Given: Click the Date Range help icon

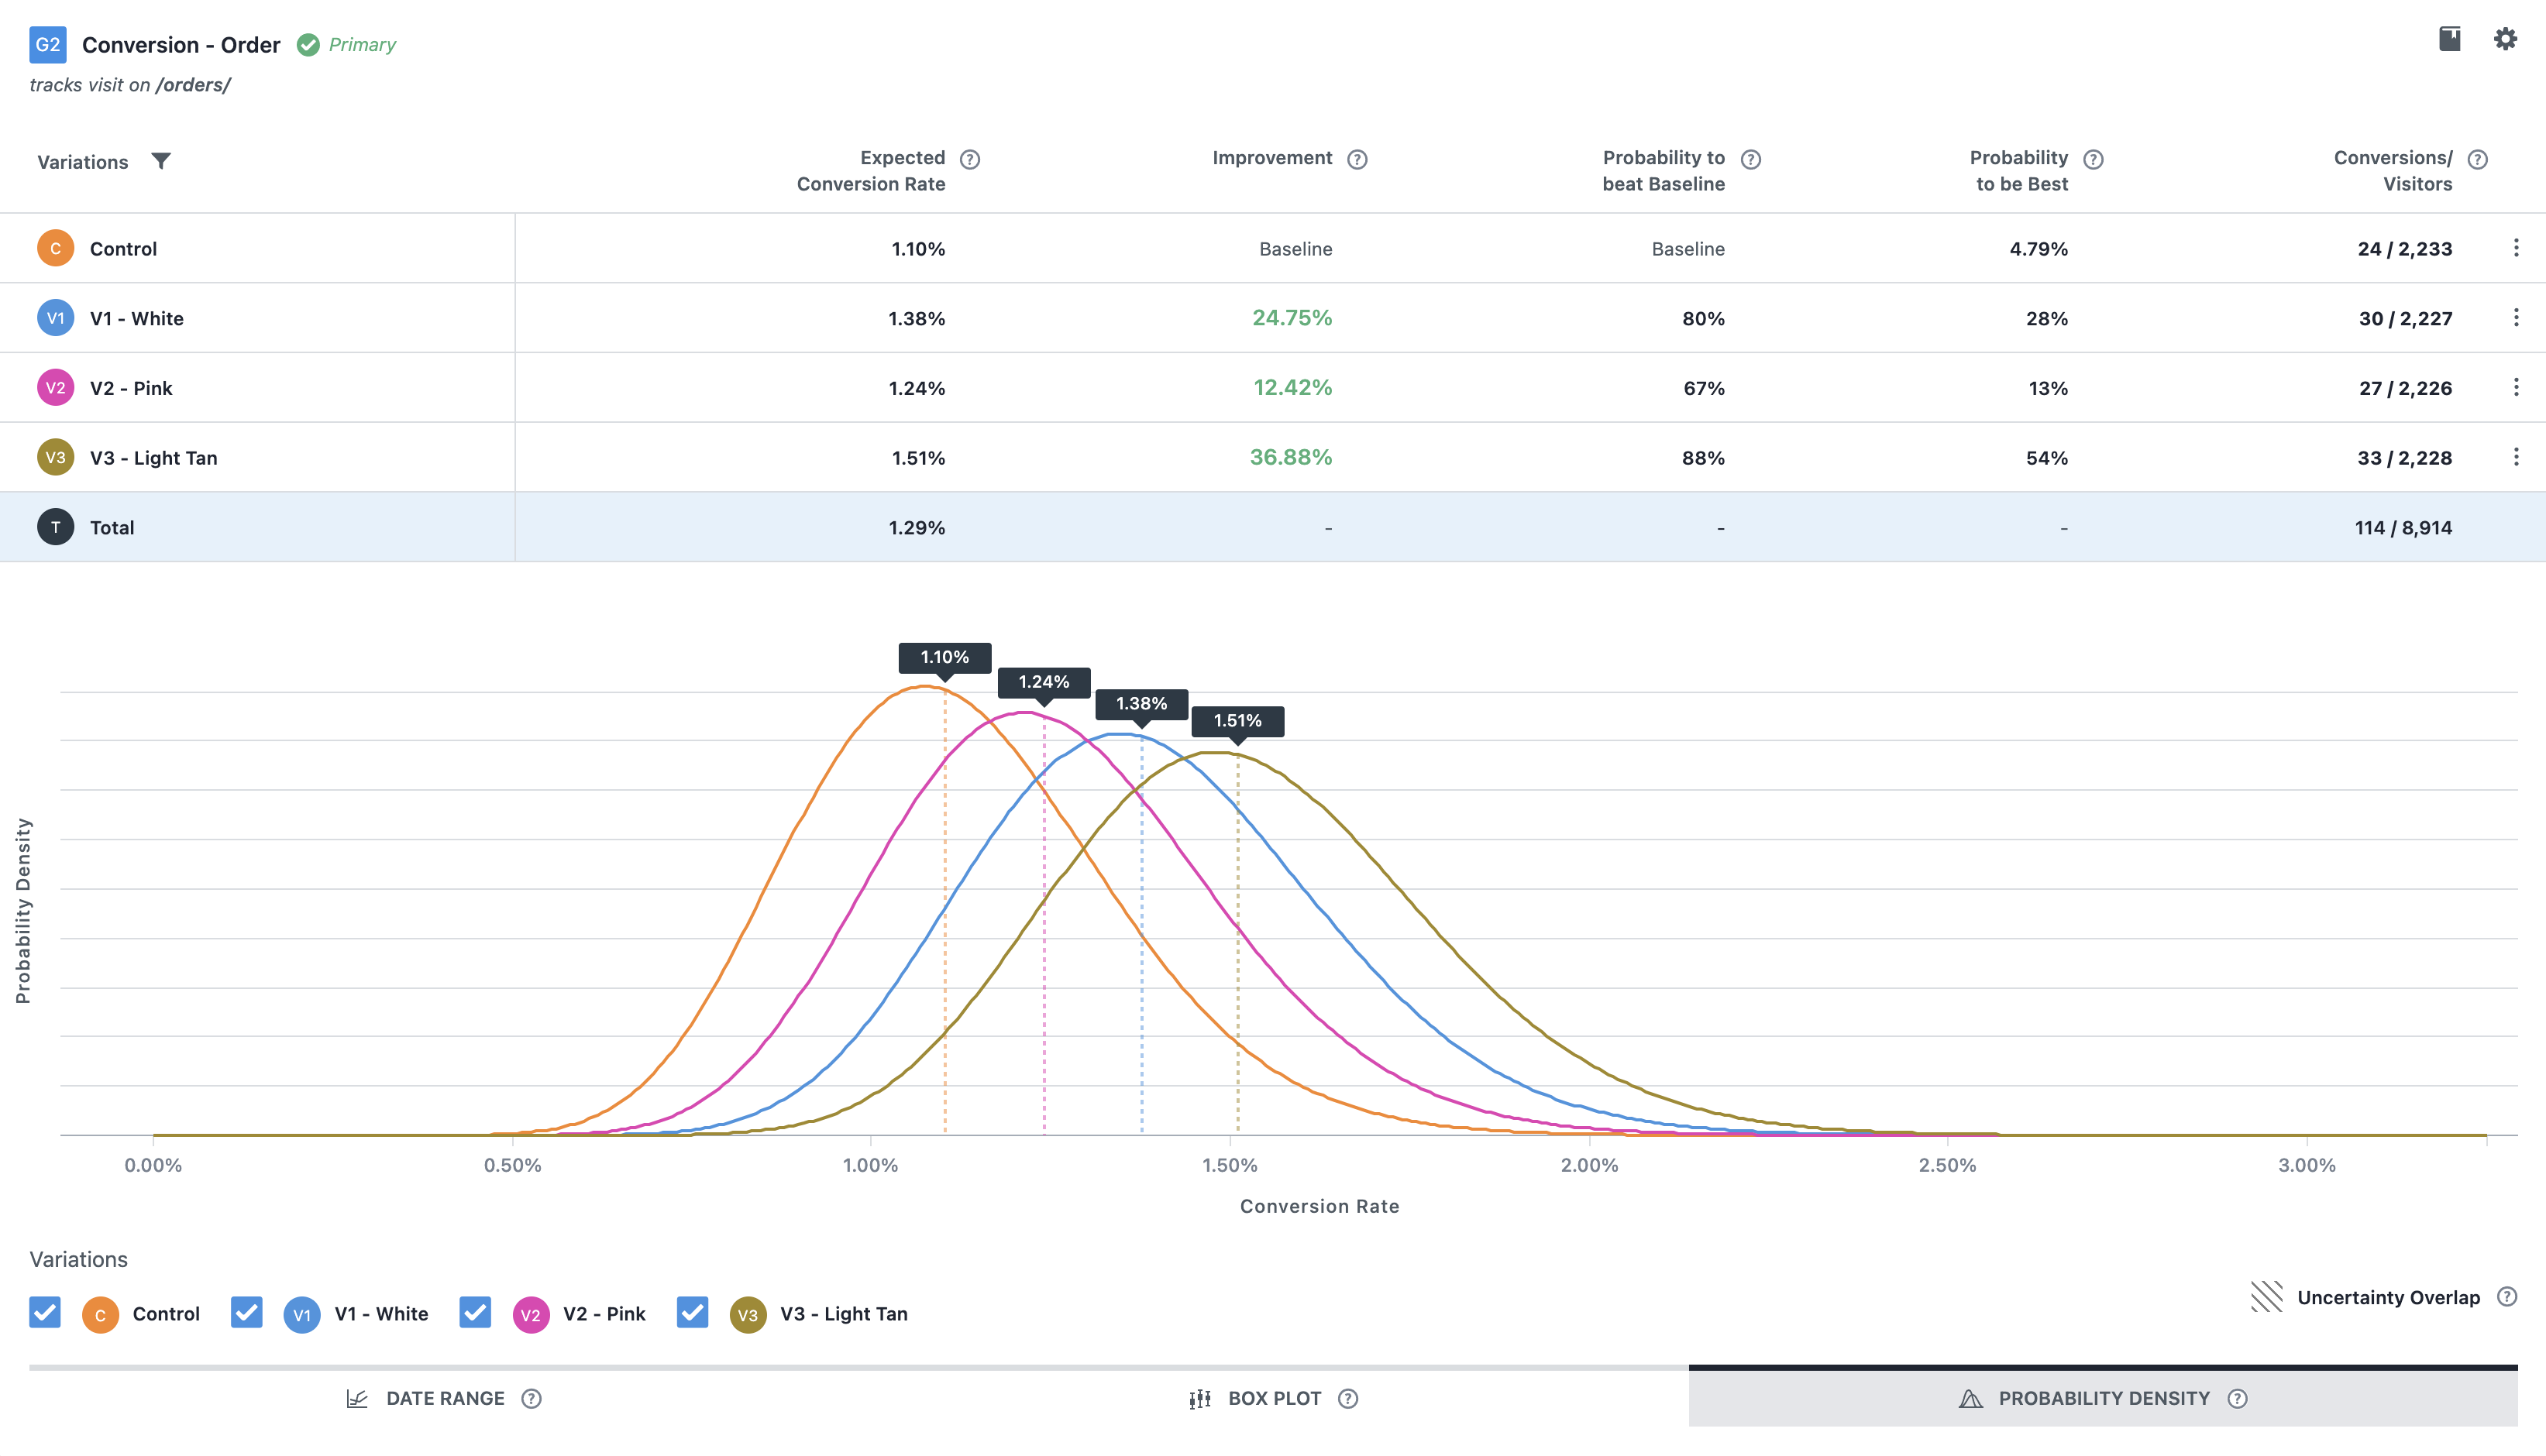Looking at the screenshot, I should [x=532, y=1398].
